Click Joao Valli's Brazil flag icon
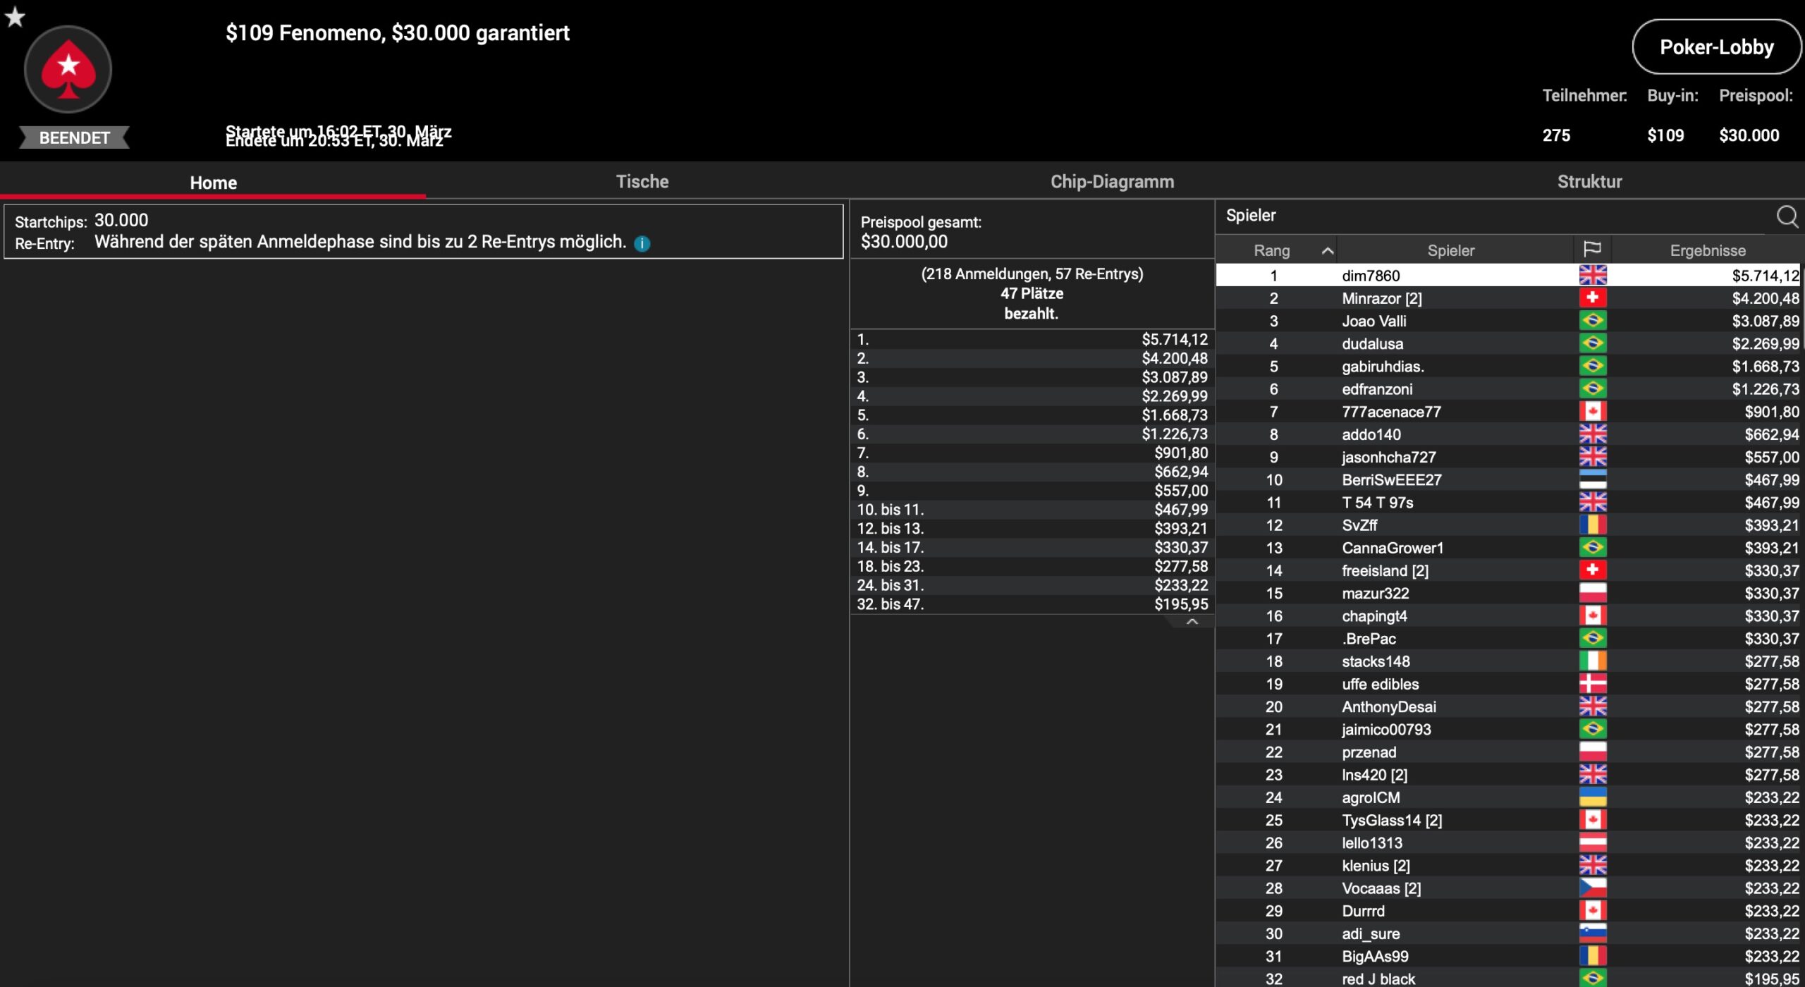 click(1592, 321)
